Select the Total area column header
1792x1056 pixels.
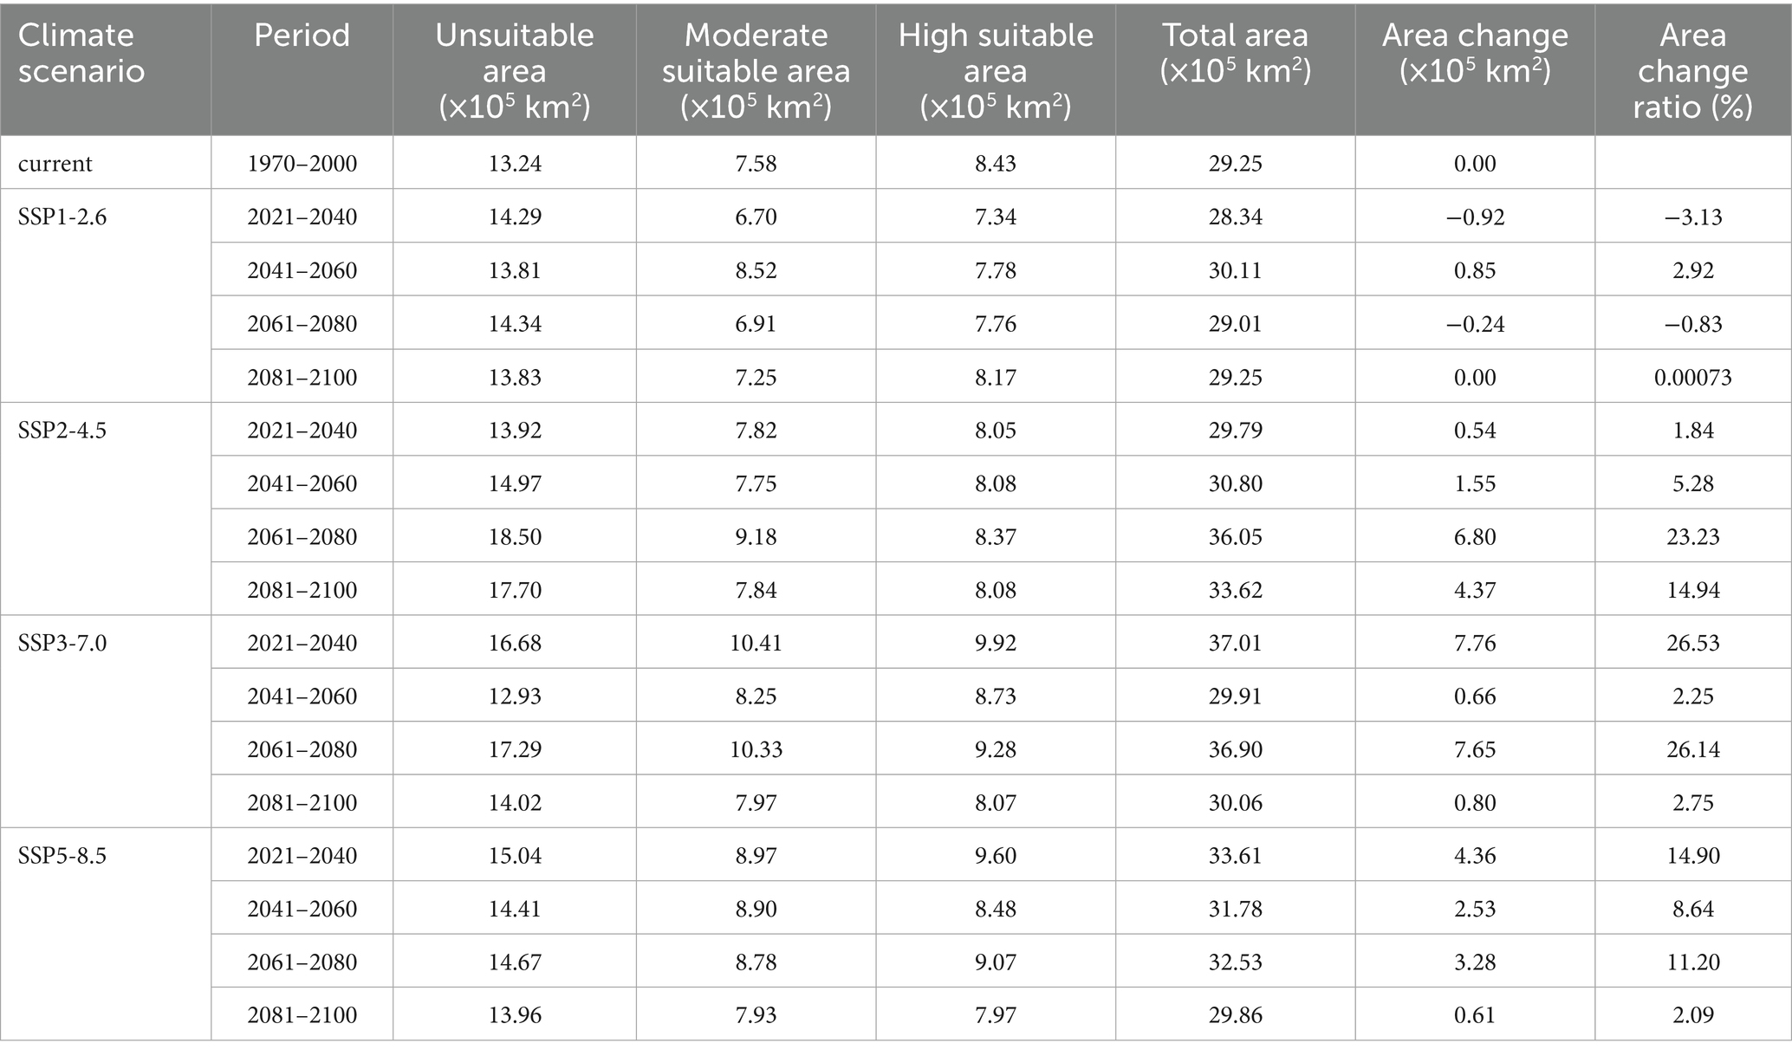click(1236, 53)
